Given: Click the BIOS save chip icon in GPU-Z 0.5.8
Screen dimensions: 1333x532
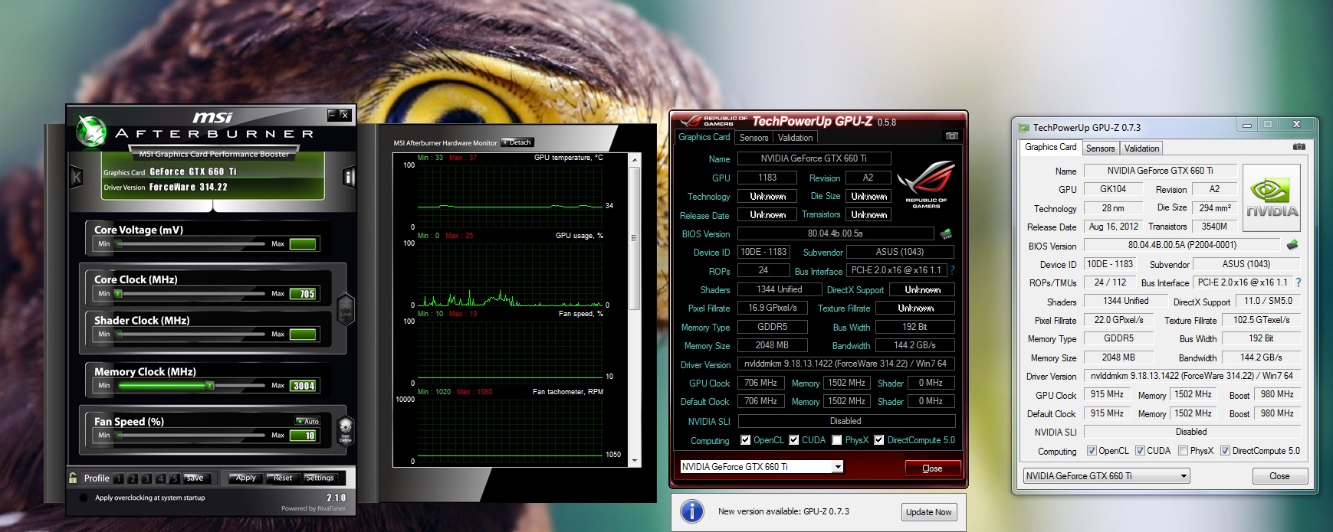Looking at the screenshot, I should click(946, 233).
